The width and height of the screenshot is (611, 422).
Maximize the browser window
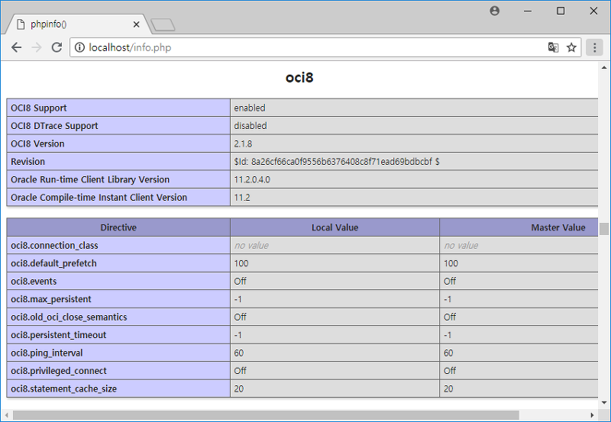pyautogui.click(x=561, y=11)
